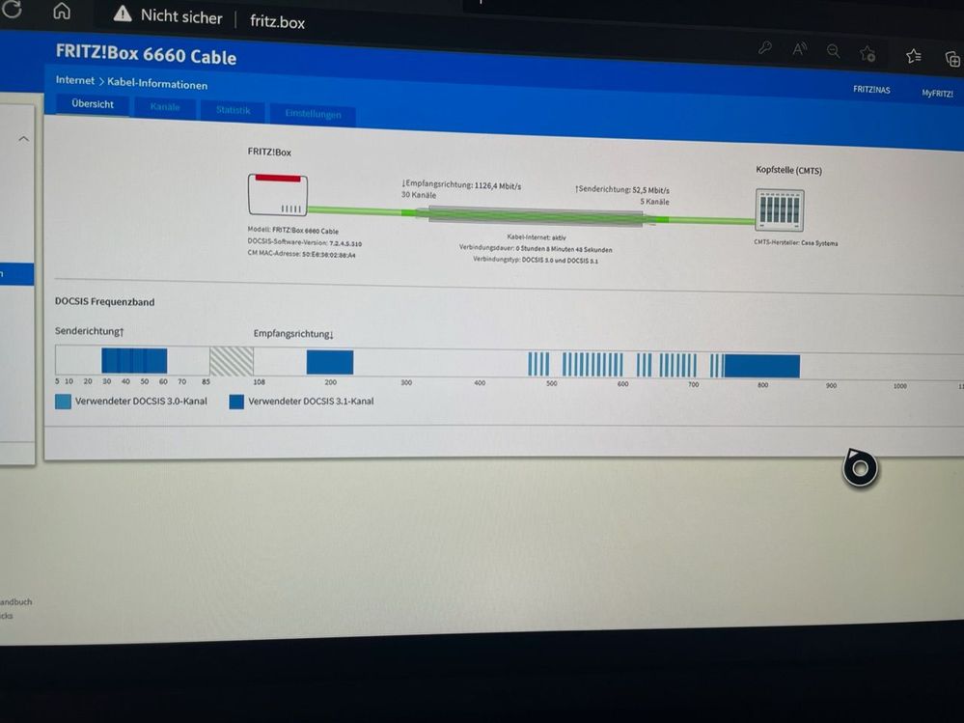
Task: Open the password key icon in toolbar
Action: [x=765, y=47]
